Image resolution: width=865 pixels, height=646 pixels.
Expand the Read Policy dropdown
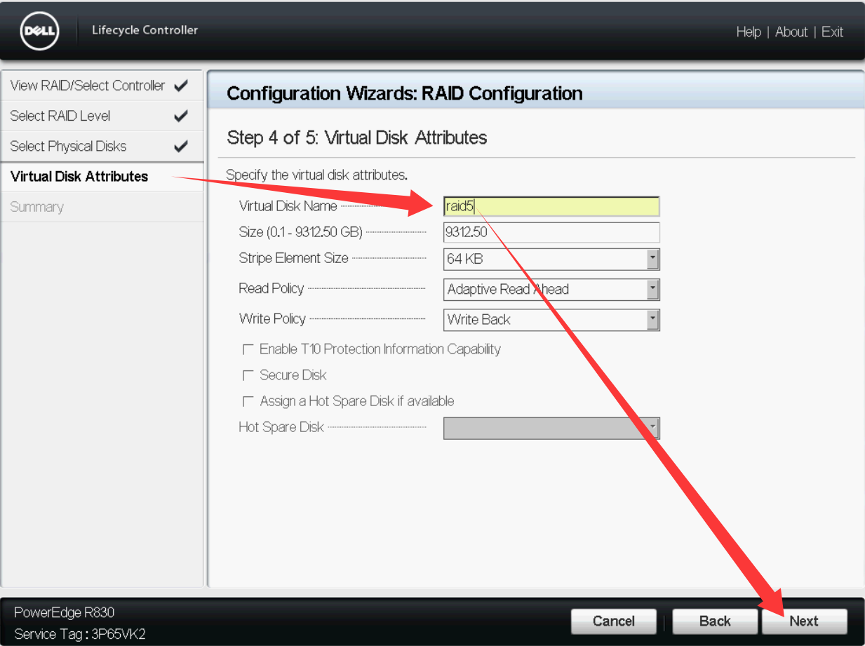[652, 289]
